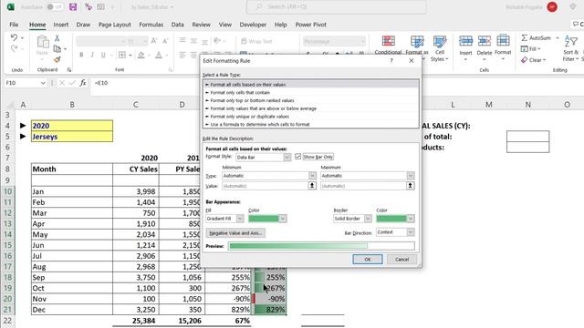
Task: Click the yellow cell containing 2020
Action: 72,126
